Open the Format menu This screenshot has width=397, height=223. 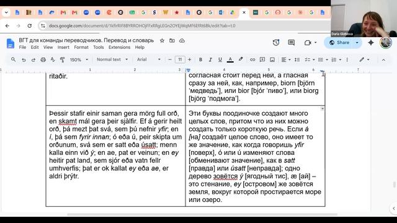(81, 47)
